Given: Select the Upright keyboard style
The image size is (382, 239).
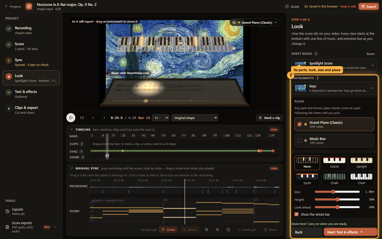Looking at the screenshot, I should click(361, 163).
